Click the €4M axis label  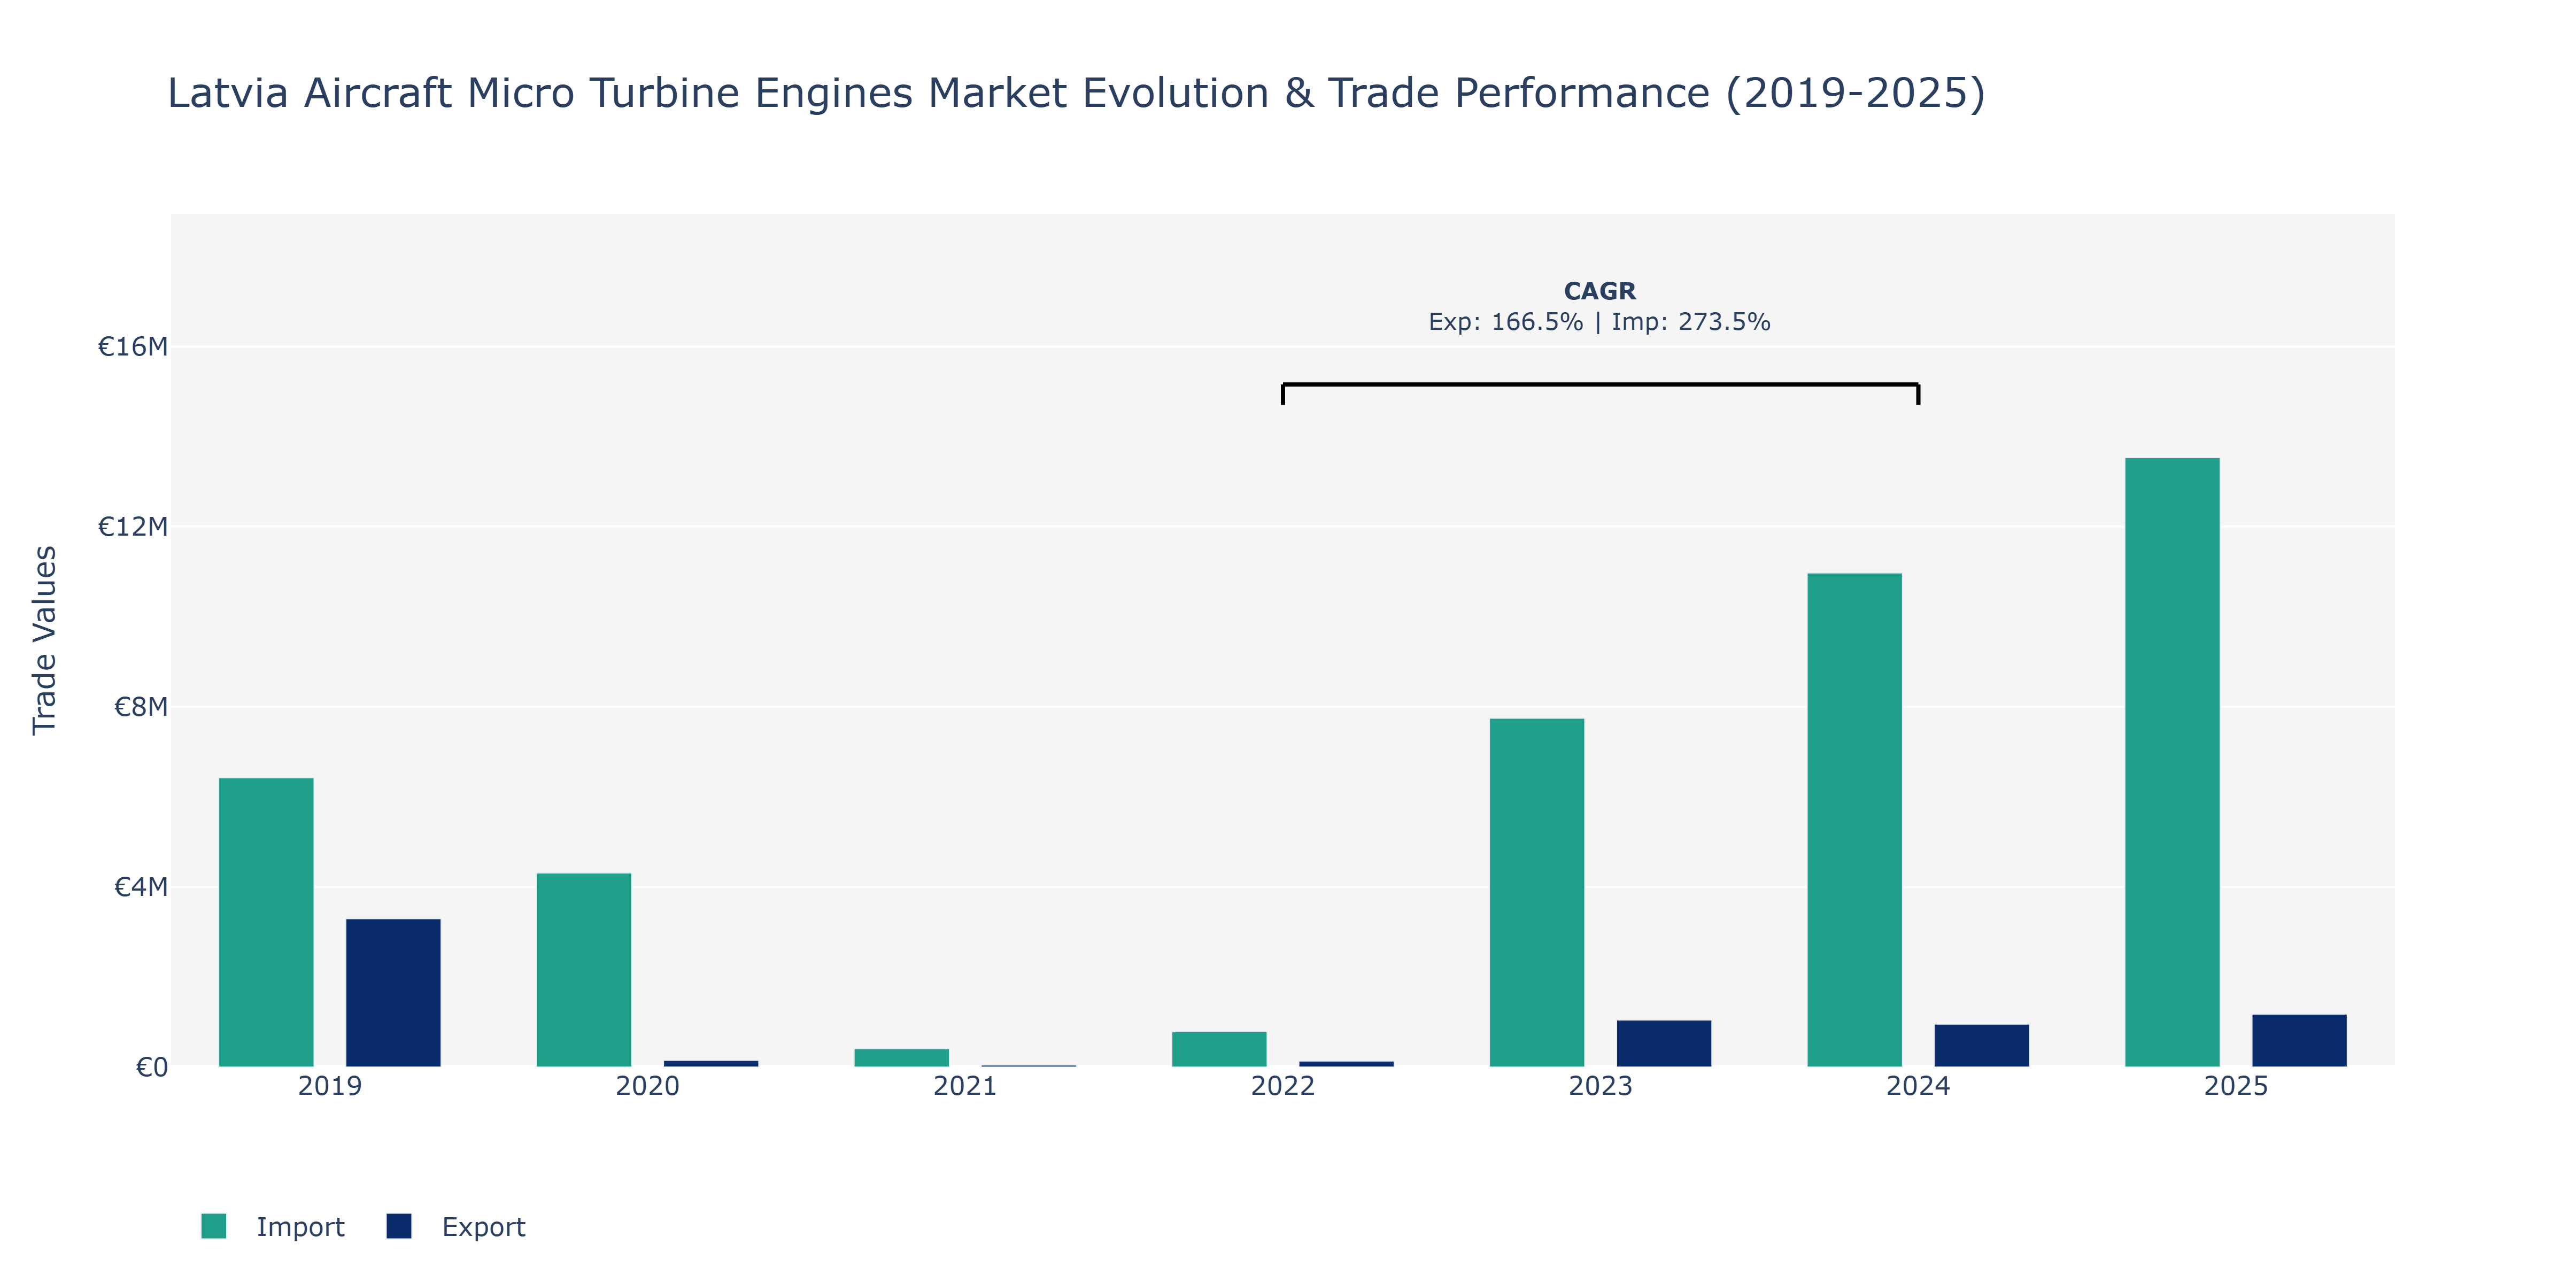click(141, 886)
